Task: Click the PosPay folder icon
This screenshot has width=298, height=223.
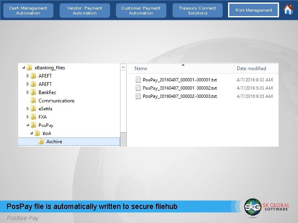Action: coord(33,125)
